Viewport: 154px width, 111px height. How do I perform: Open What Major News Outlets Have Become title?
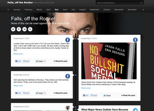105,110
